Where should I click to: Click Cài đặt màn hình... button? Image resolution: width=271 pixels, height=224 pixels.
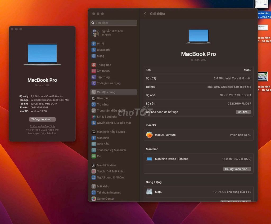[x=237, y=169]
